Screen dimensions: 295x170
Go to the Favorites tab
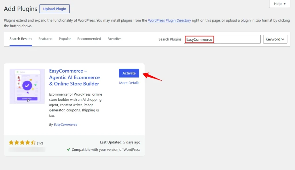tap(114, 39)
